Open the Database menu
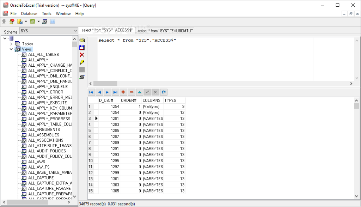361x207 pixels. click(x=29, y=13)
